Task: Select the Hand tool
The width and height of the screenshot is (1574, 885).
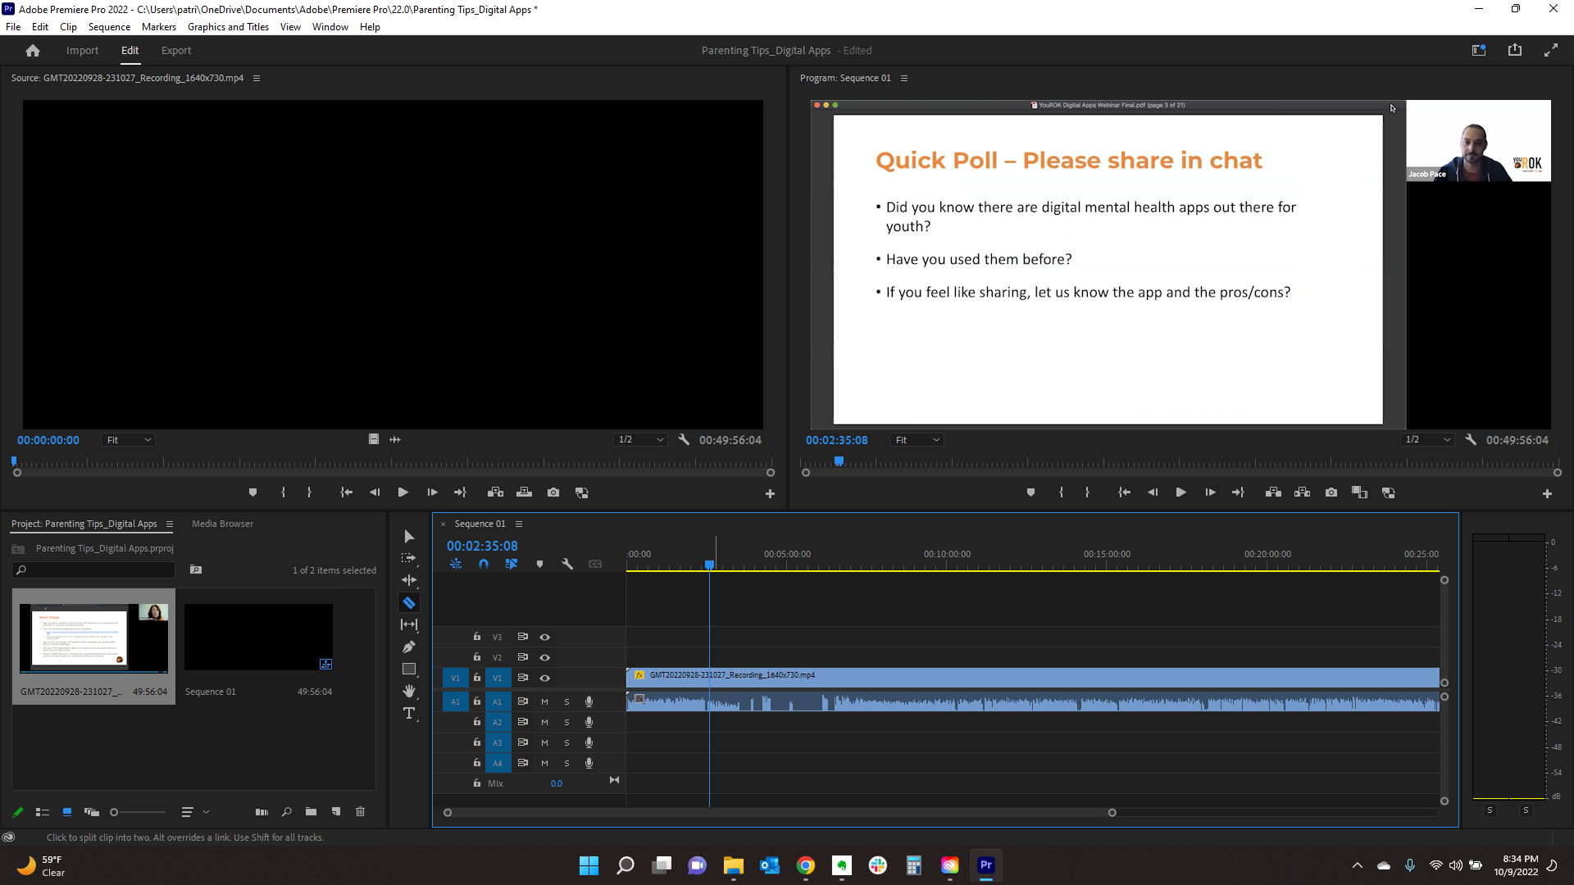Action: [409, 691]
